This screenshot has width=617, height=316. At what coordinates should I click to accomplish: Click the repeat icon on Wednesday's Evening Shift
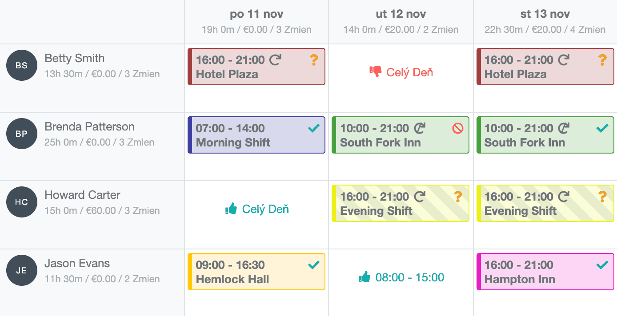click(565, 196)
